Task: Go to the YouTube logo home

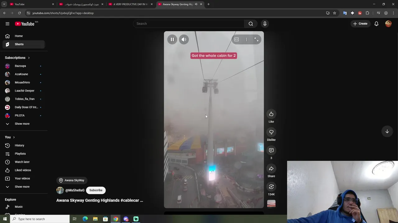Action: coord(25,24)
